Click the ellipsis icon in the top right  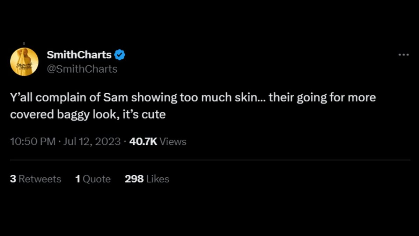pos(404,55)
